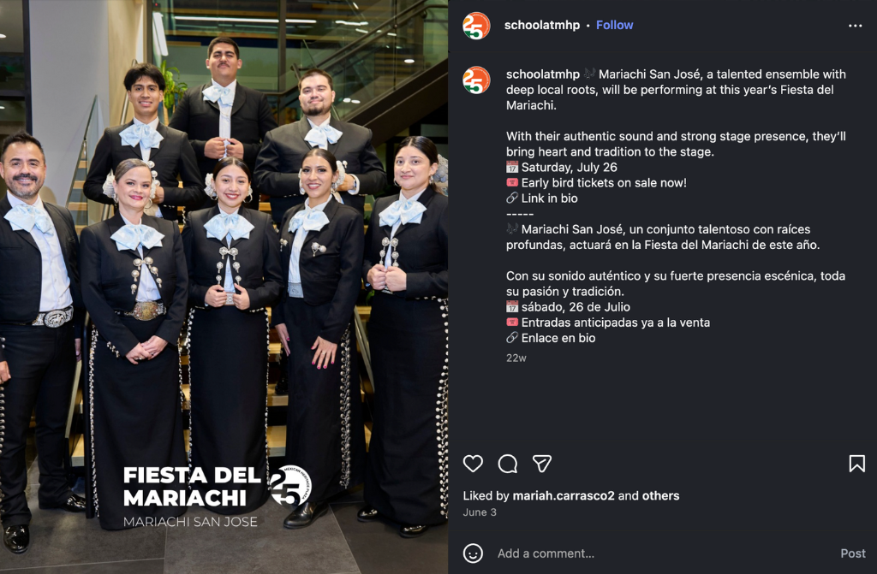Open schoolatmhp username in caption text
The width and height of the screenshot is (877, 574).
point(542,74)
